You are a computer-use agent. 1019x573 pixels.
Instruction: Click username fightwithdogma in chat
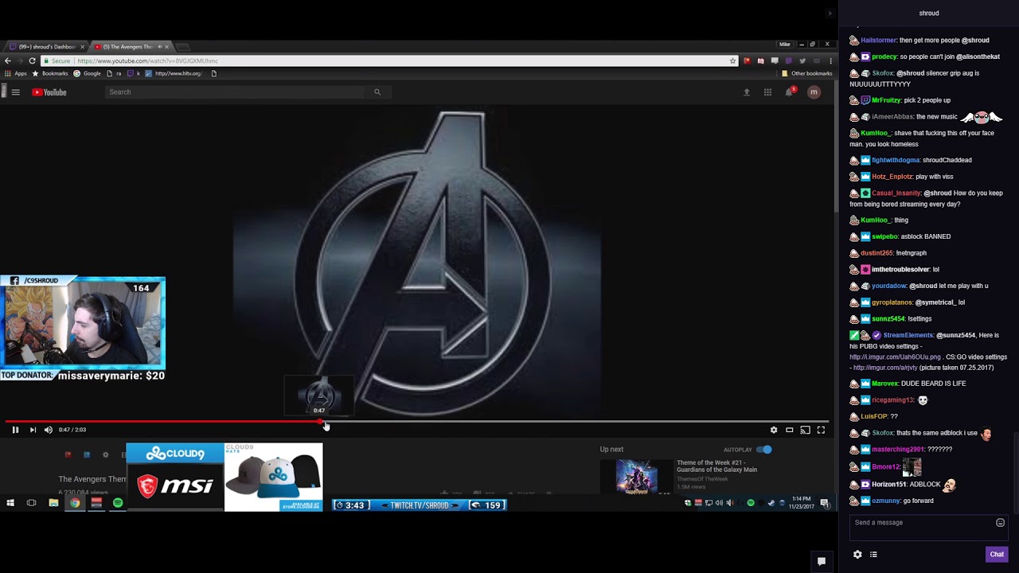tap(895, 160)
